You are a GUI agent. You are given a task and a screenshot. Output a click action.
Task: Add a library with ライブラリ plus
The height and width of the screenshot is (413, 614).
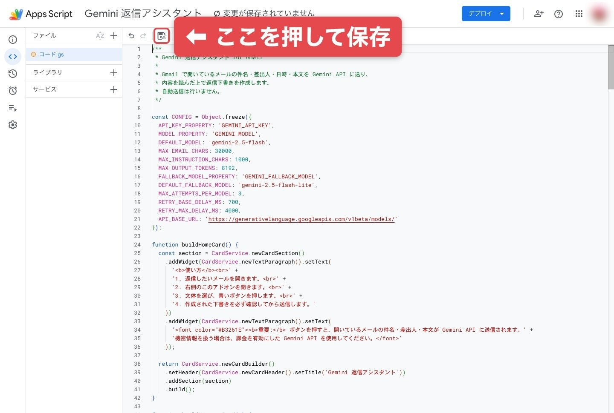pyautogui.click(x=114, y=73)
